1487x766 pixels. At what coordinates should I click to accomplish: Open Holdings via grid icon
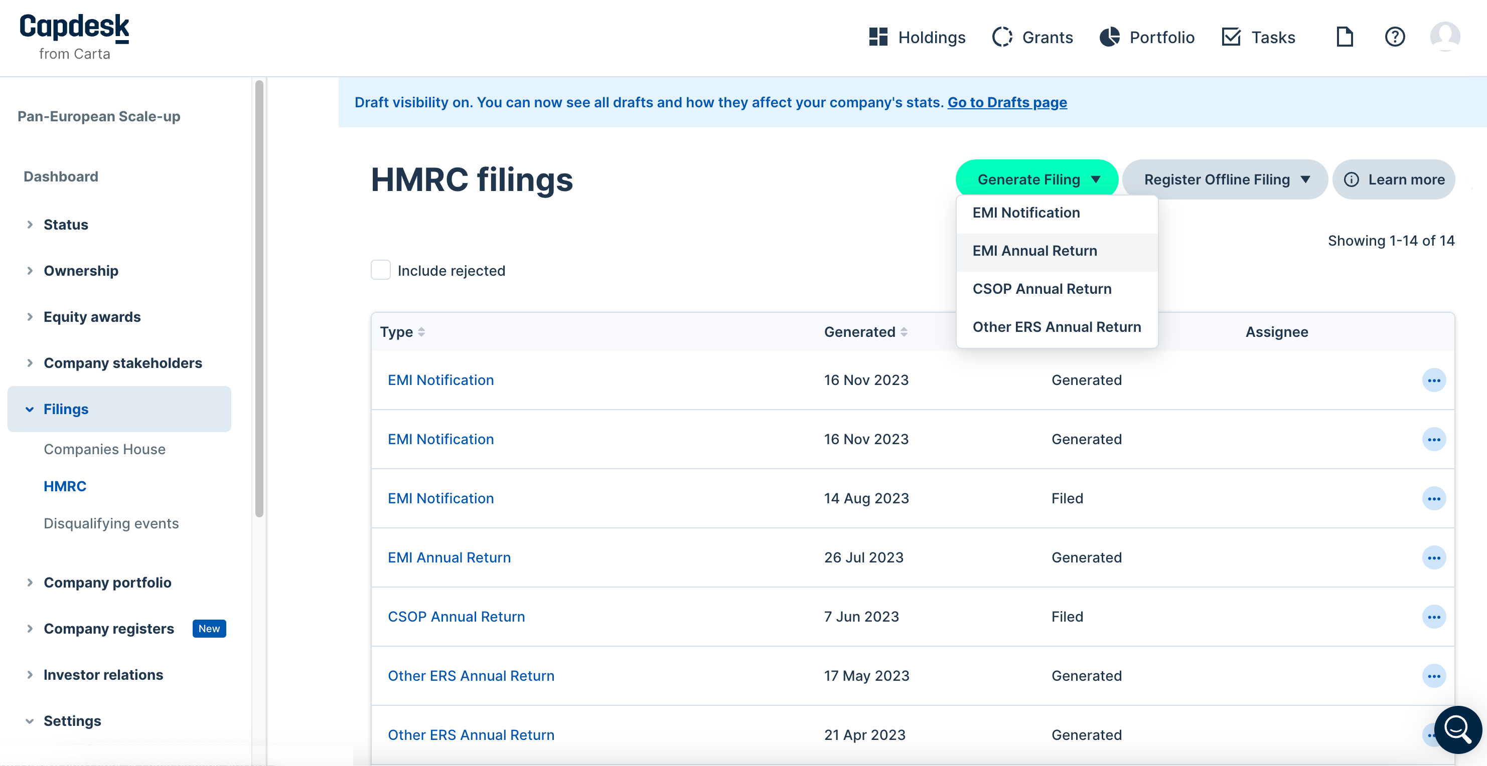[x=878, y=37]
